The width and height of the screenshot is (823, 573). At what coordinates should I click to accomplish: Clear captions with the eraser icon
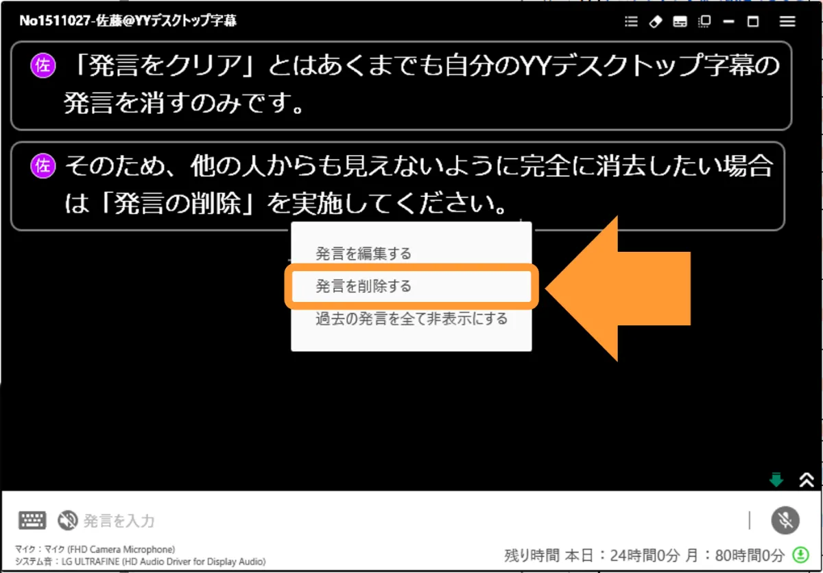click(x=656, y=21)
